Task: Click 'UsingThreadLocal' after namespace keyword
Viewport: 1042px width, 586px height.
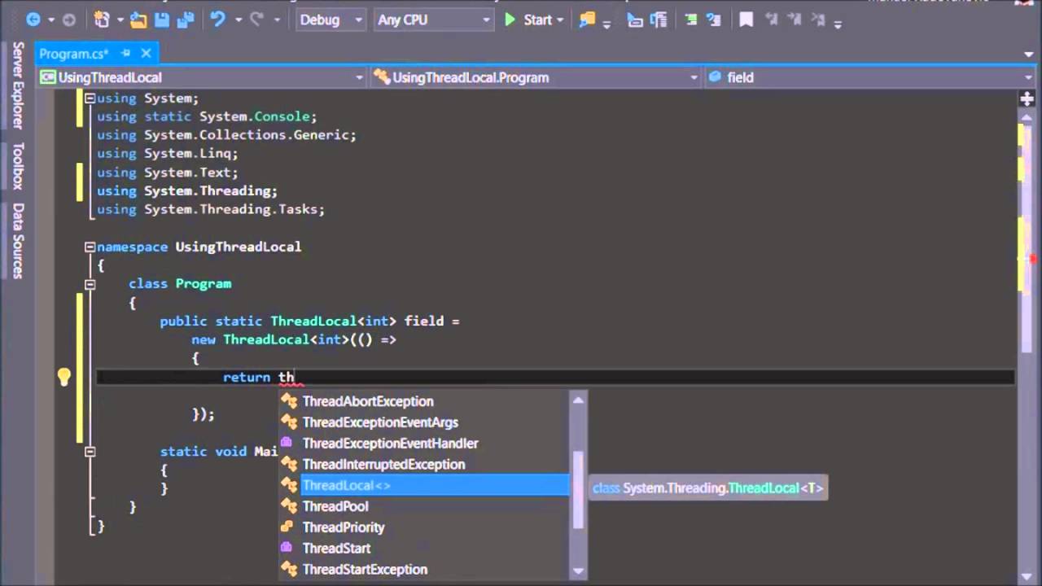Action: (239, 246)
